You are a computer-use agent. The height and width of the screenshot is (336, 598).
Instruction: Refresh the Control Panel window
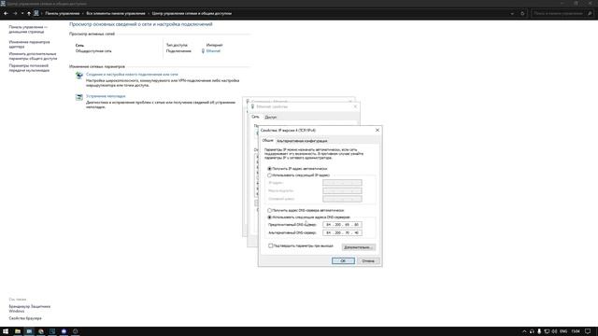522,13
